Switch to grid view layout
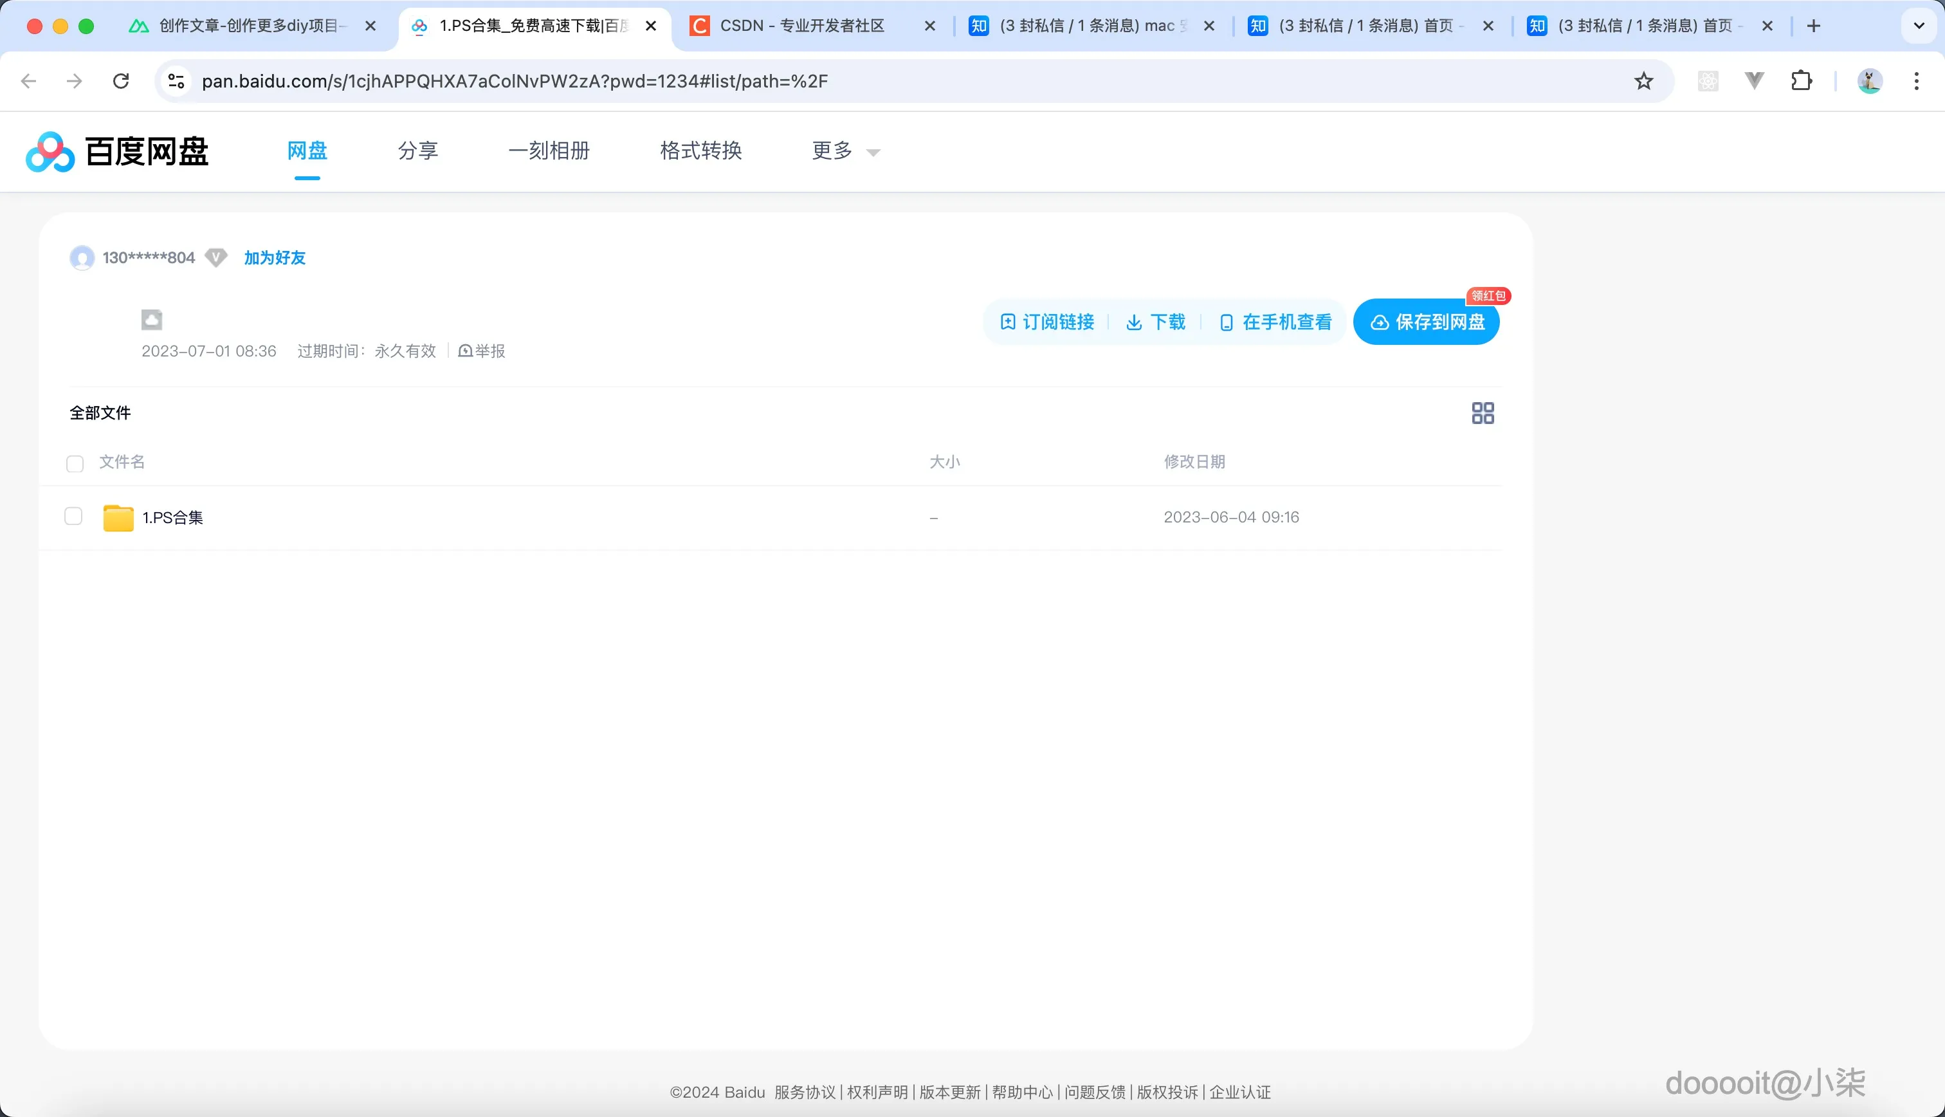 pos(1481,412)
